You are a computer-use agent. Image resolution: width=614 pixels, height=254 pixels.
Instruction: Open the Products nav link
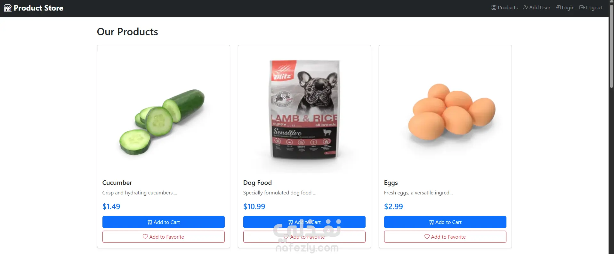click(x=505, y=7)
